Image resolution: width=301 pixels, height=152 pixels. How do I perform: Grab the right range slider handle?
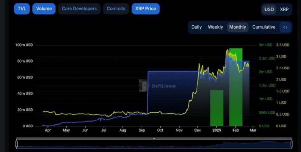[292, 144]
